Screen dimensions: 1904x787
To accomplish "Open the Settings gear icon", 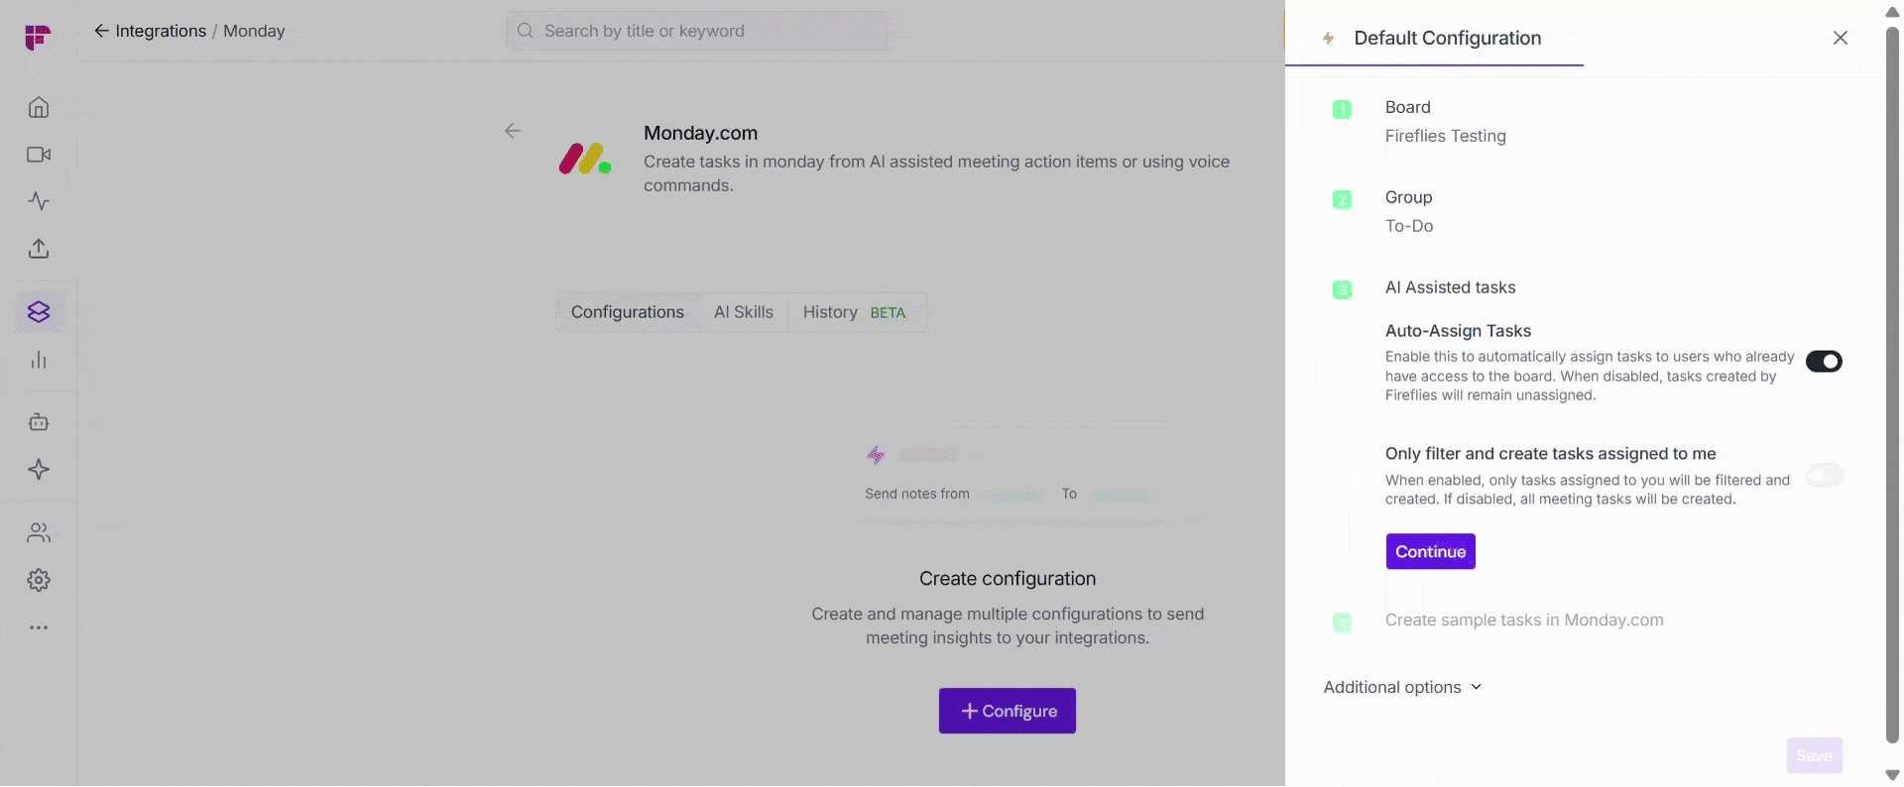I will pyautogui.click(x=39, y=580).
